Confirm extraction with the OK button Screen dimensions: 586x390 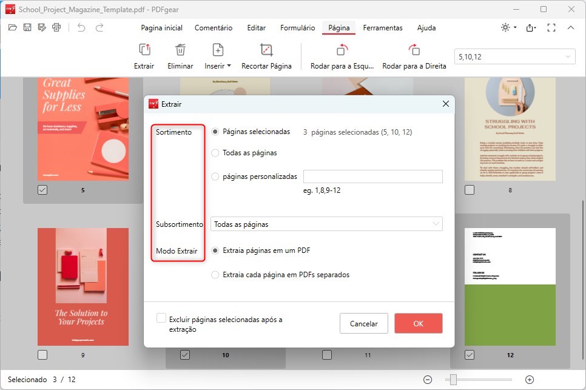(418, 323)
